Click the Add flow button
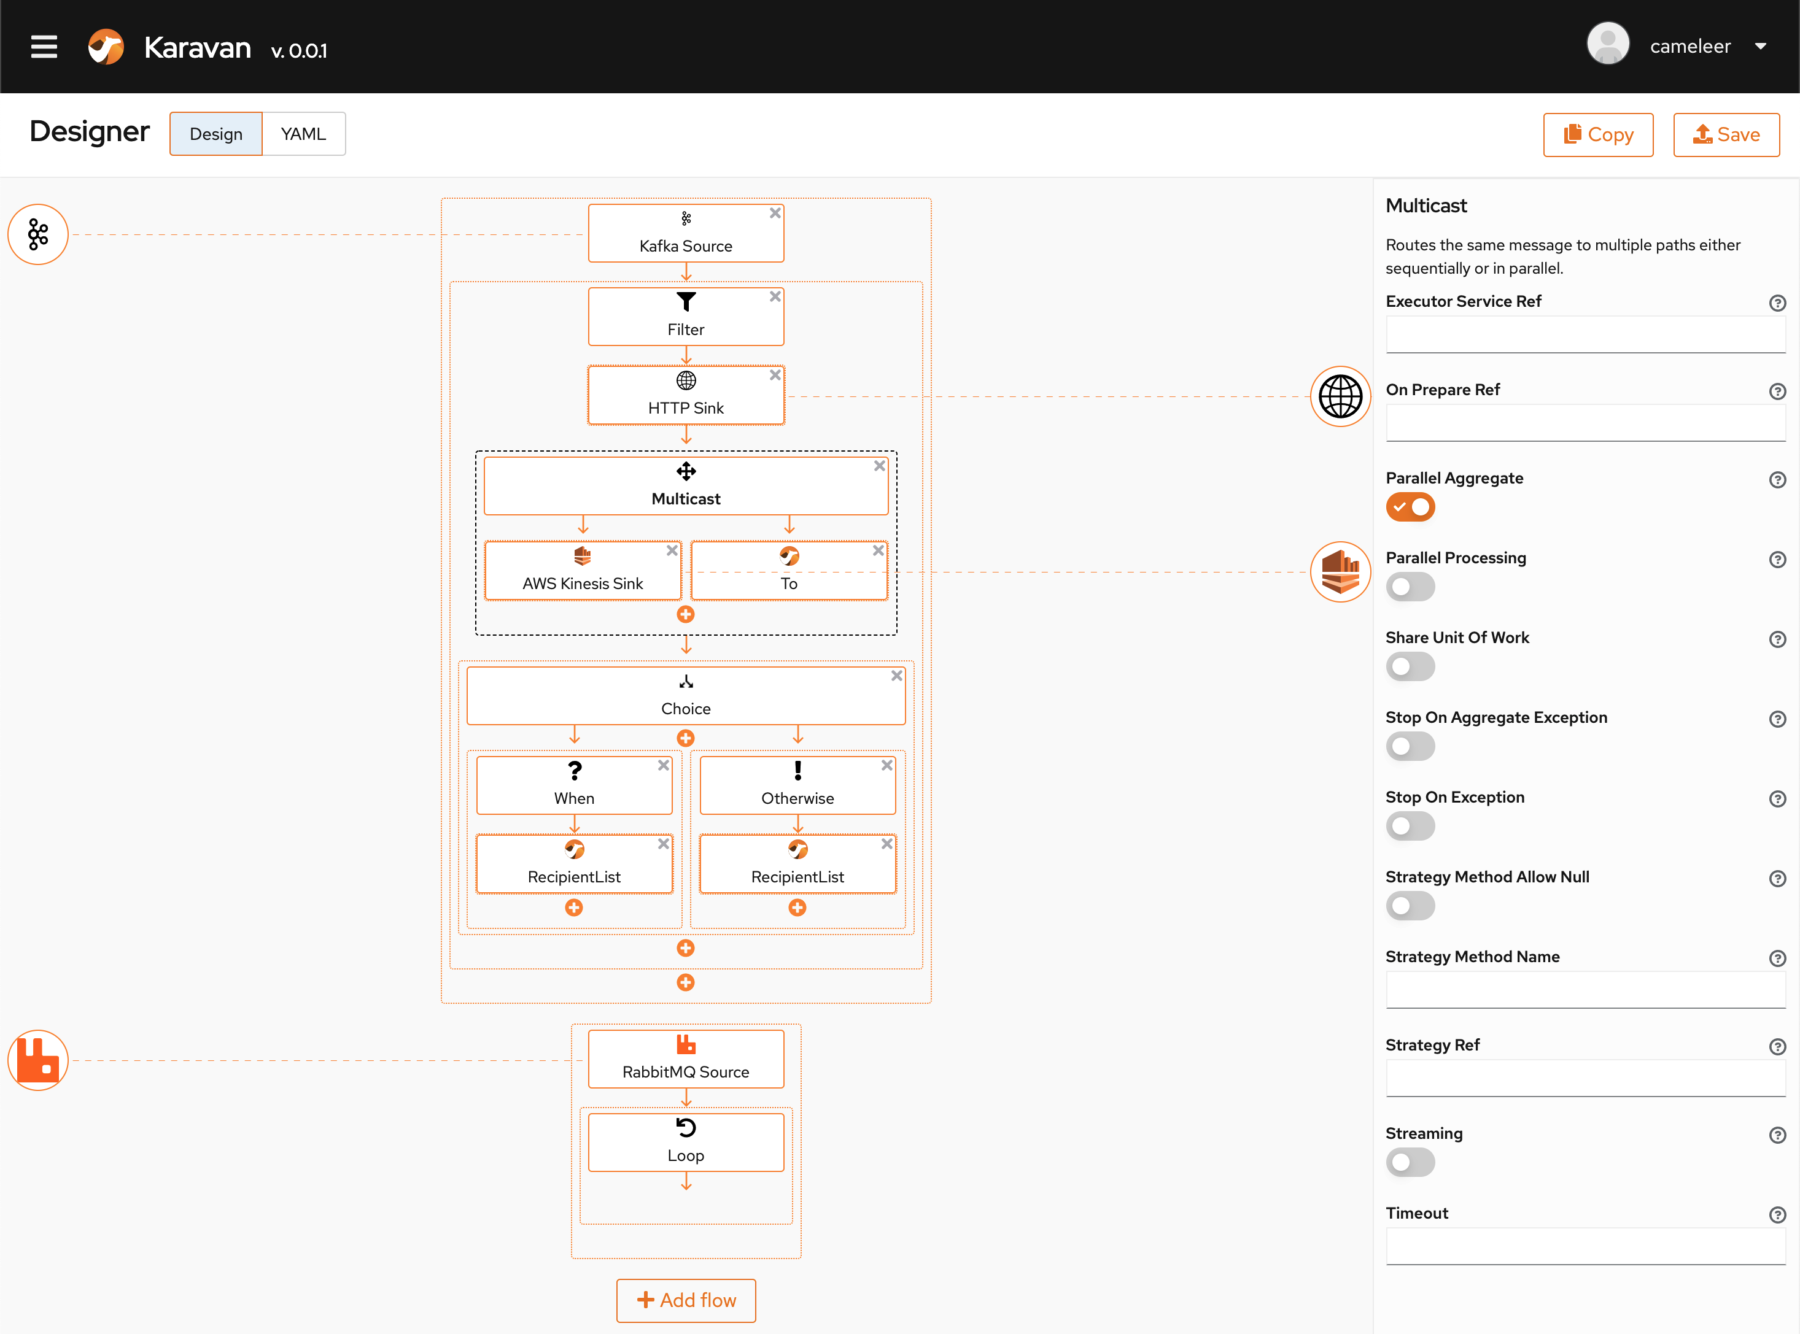The image size is (1800, 1334). click(x=686, y=1300)
